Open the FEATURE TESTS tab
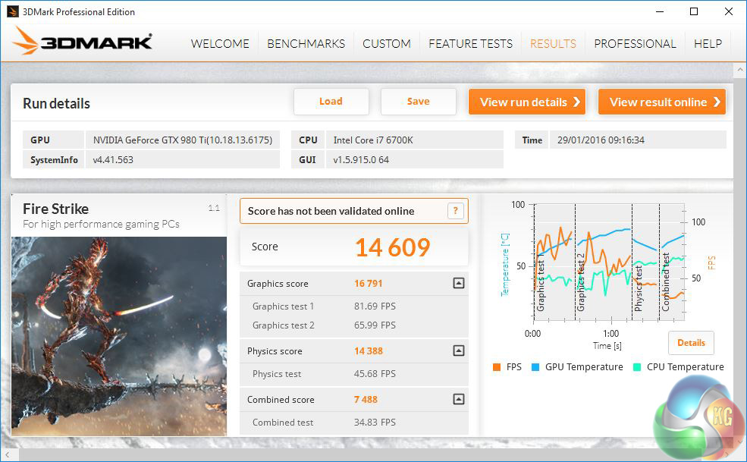Image resolution: width=747 pixels, height=462 pixels. (x=470, y=43)
